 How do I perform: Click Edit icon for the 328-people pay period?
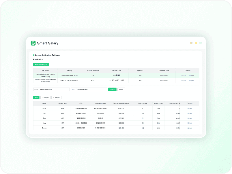tap(184, 75)
